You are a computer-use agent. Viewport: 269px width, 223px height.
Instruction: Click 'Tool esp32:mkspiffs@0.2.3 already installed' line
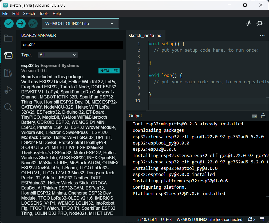coord(188,124)
